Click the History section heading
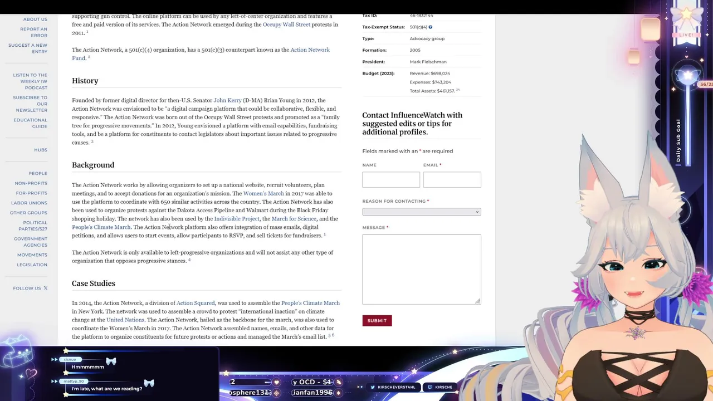The height and width of the screenshot is (401, 713). (85, 81)
